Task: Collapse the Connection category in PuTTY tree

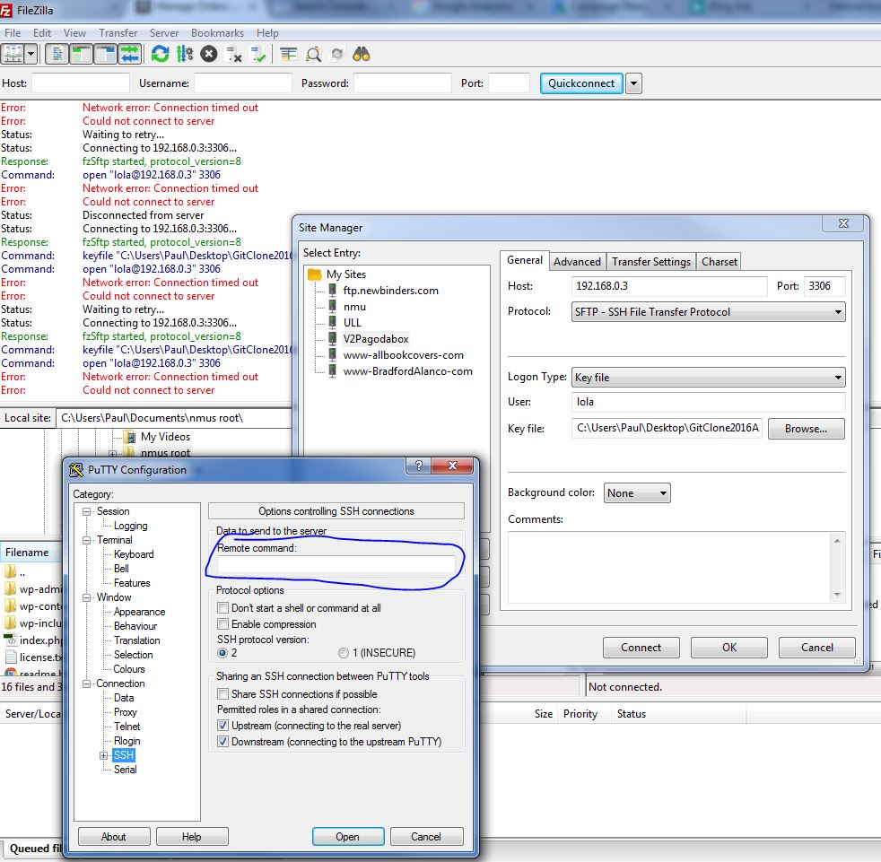Action: click(86, 684)
